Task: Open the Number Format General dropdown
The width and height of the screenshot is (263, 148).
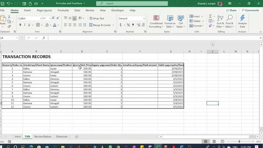Action: pos(144,18)
